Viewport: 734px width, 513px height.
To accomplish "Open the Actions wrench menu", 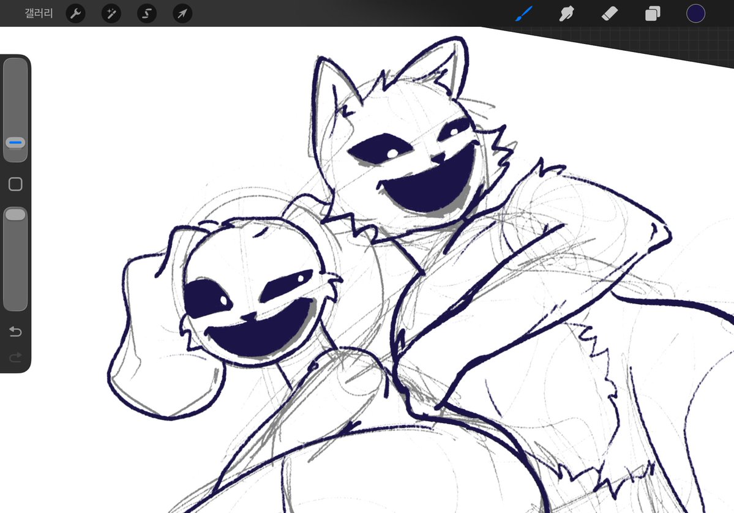I will (76, 13).
